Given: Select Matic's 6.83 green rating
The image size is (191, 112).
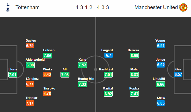Looking at the screenshot, I should (134, 75).
